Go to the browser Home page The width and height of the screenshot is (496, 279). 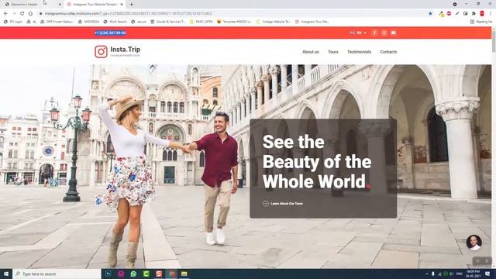(x=30, y=14)
